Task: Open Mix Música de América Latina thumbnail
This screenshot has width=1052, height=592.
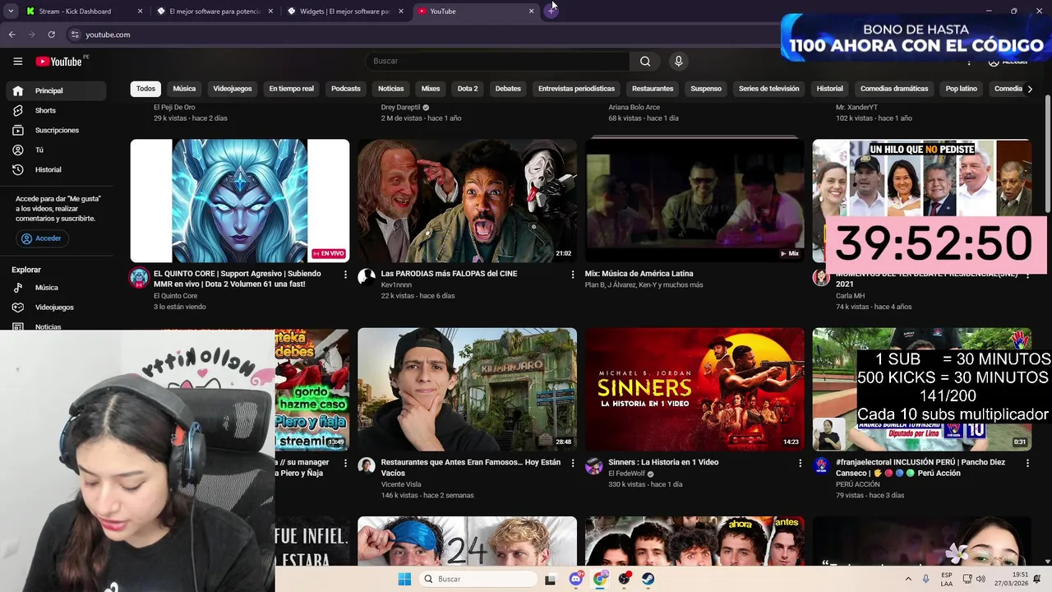Action: pyautogui.click(x=694, y=201)
